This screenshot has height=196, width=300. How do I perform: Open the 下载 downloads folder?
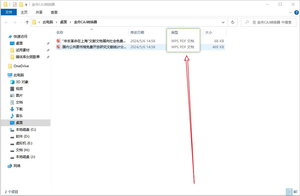19,109
